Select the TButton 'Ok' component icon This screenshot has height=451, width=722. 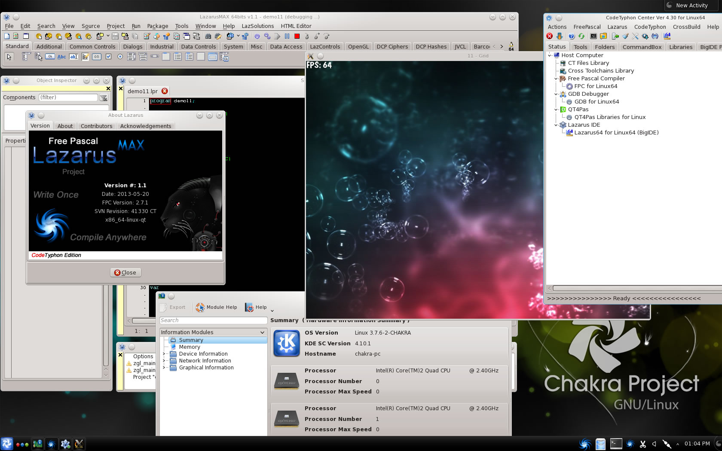[50, 57]
